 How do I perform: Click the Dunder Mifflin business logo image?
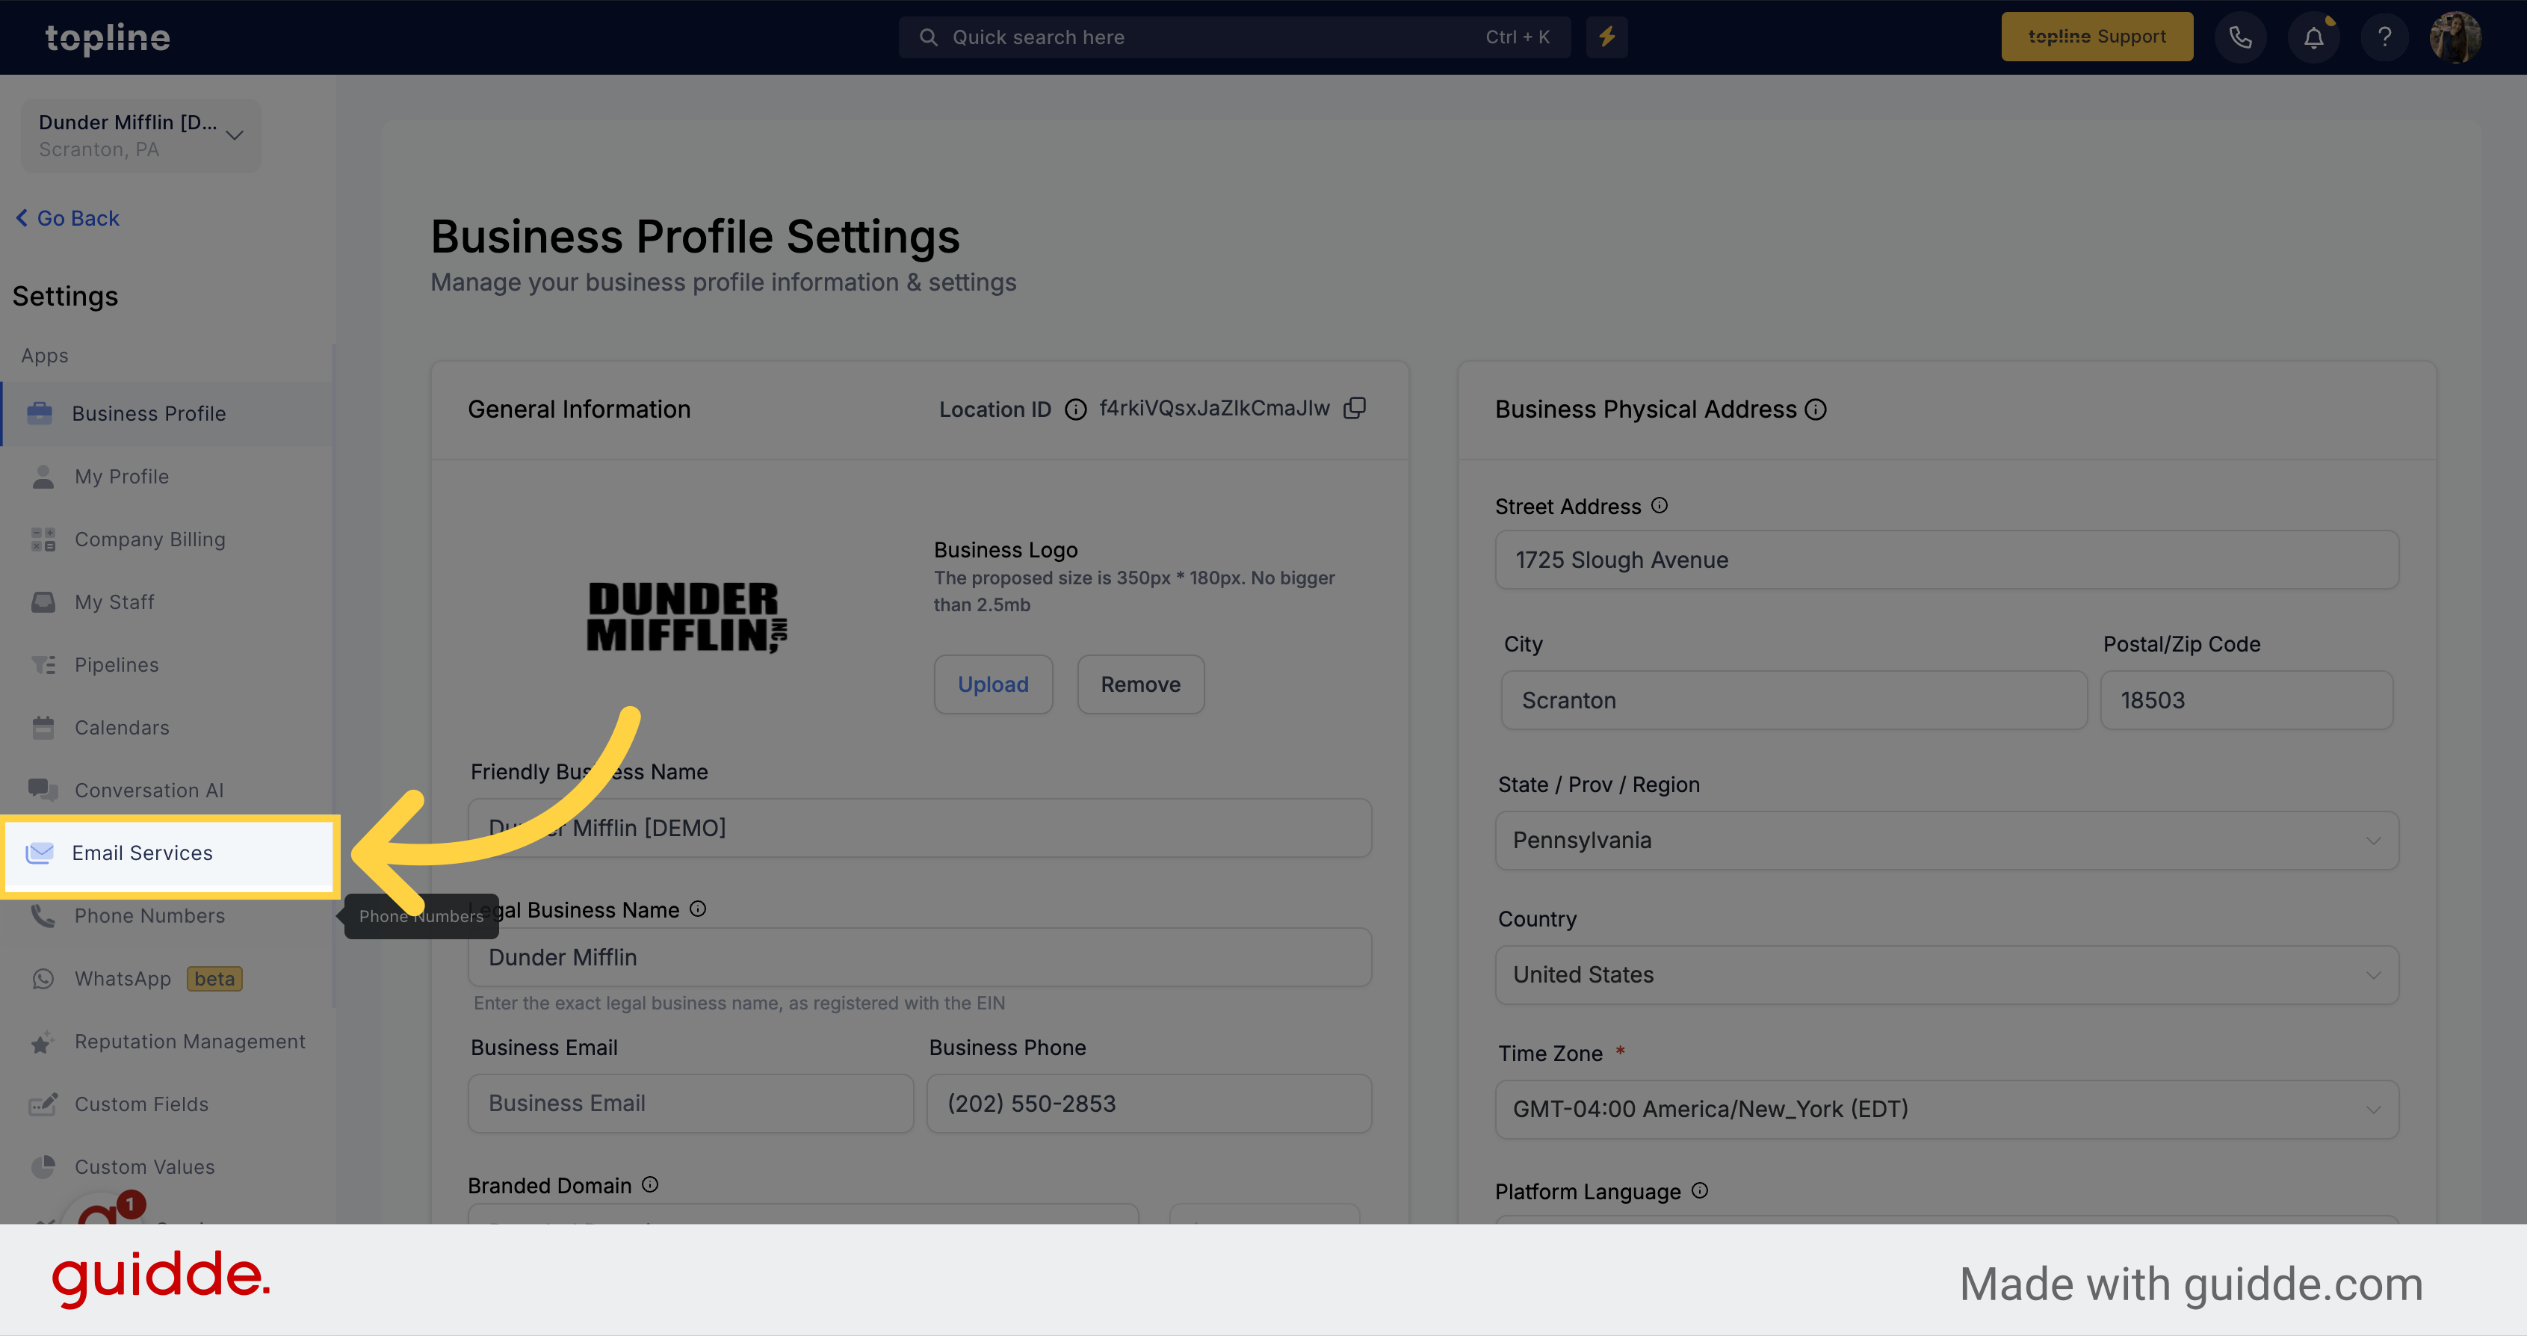686,617
